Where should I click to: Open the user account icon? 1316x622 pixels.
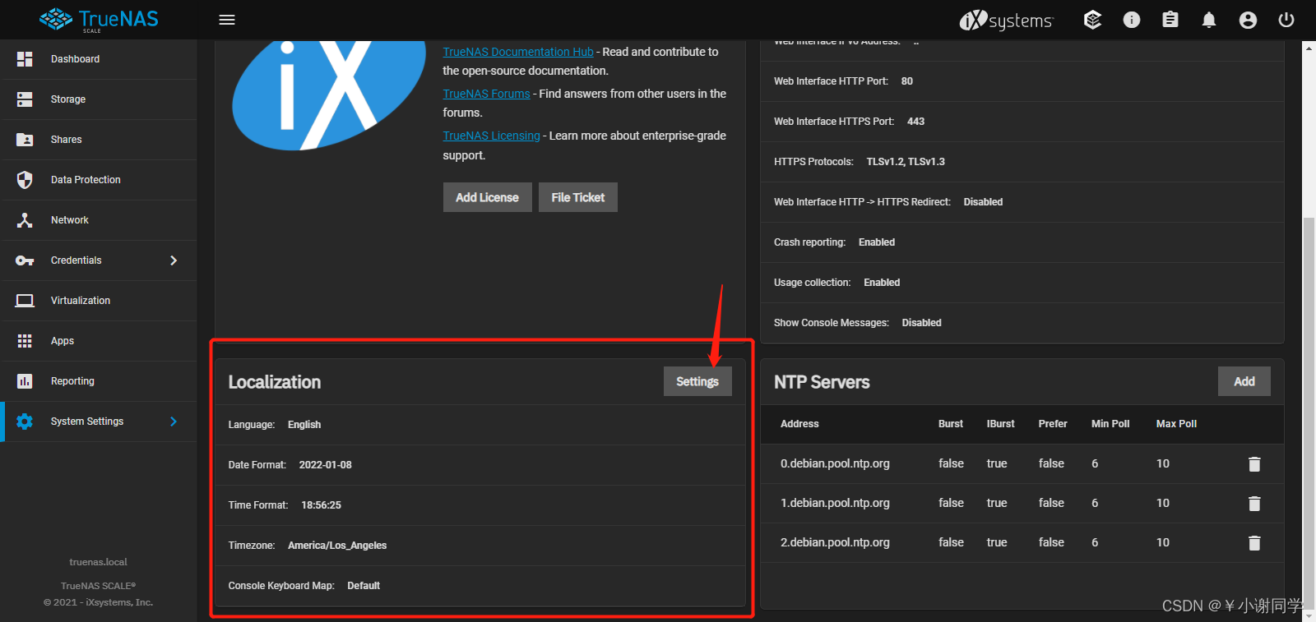[1248, 20]
